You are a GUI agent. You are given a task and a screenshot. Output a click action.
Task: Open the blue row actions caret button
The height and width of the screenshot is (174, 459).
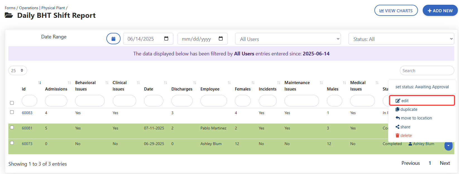tap(448, 146)
